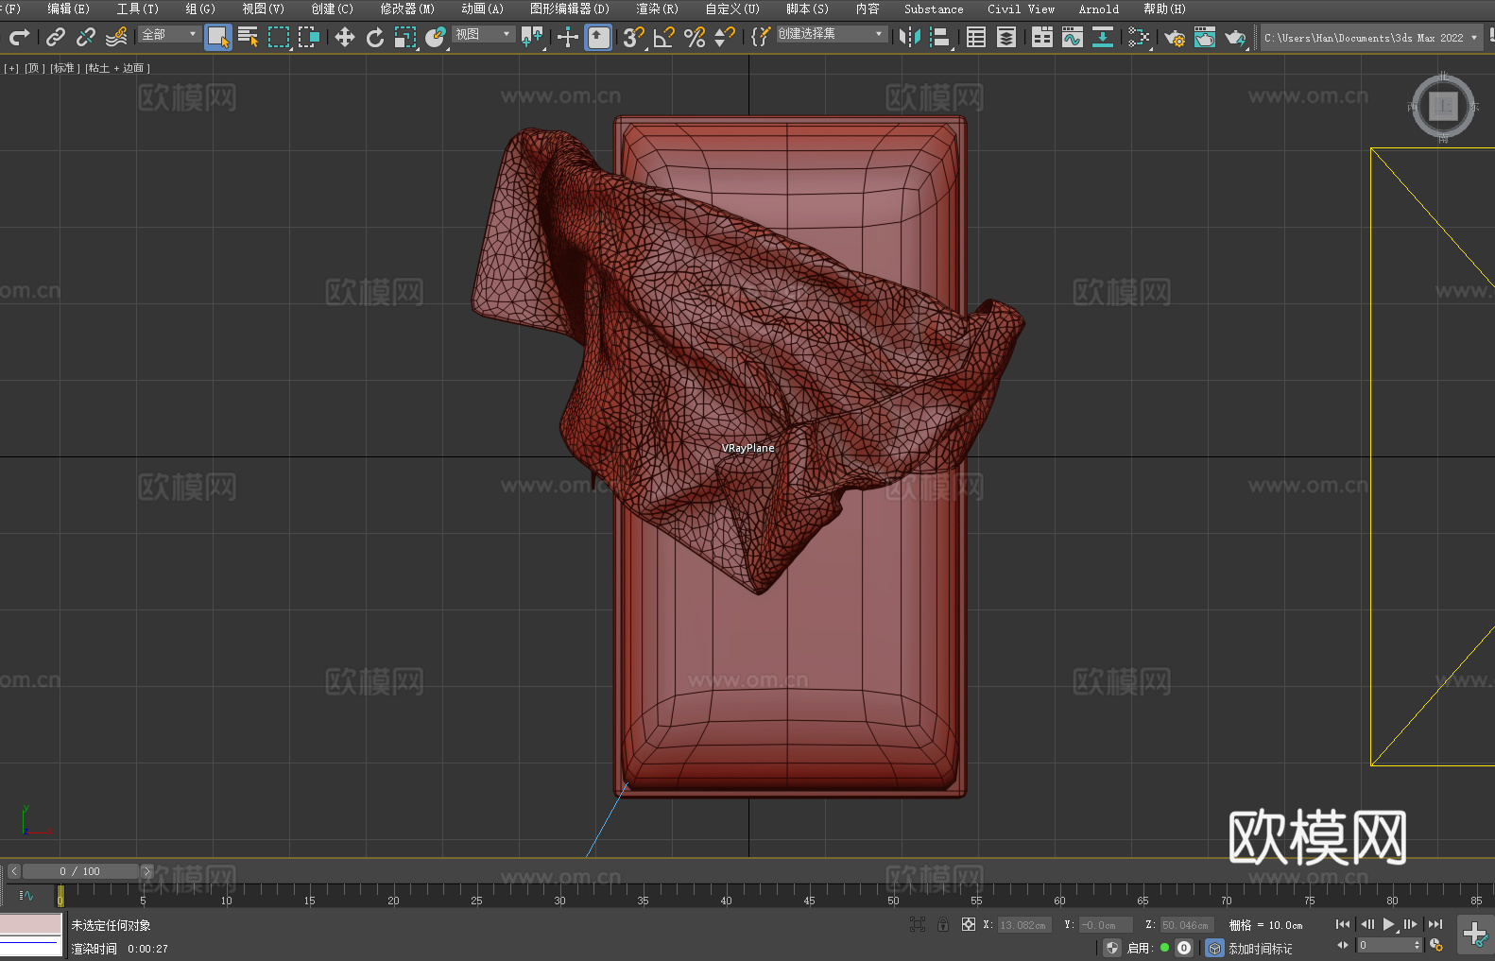Screen dimensions: 1495x961
Task: Click the time slider right arrow
Action: coord(146,871)
